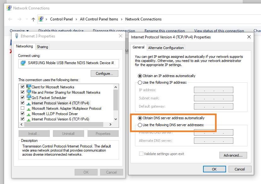Select Use the following IP address

point(162,82)
